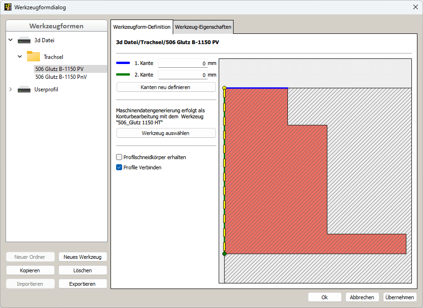Click the green 2. Kante line indicator

click(122, 75)
